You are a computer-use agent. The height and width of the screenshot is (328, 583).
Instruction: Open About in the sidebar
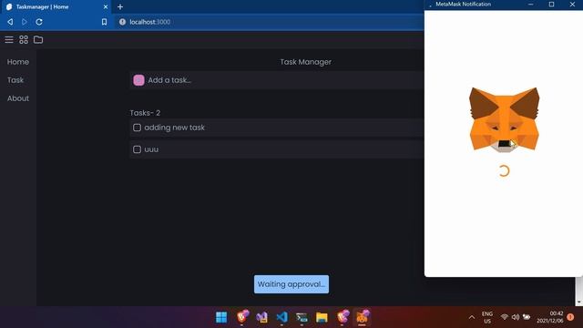[18, 98]
